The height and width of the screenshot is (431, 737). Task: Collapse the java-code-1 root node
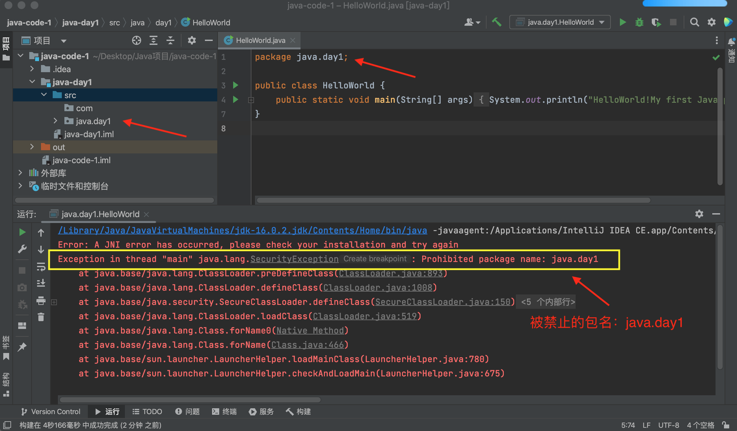tap(20, 56)
